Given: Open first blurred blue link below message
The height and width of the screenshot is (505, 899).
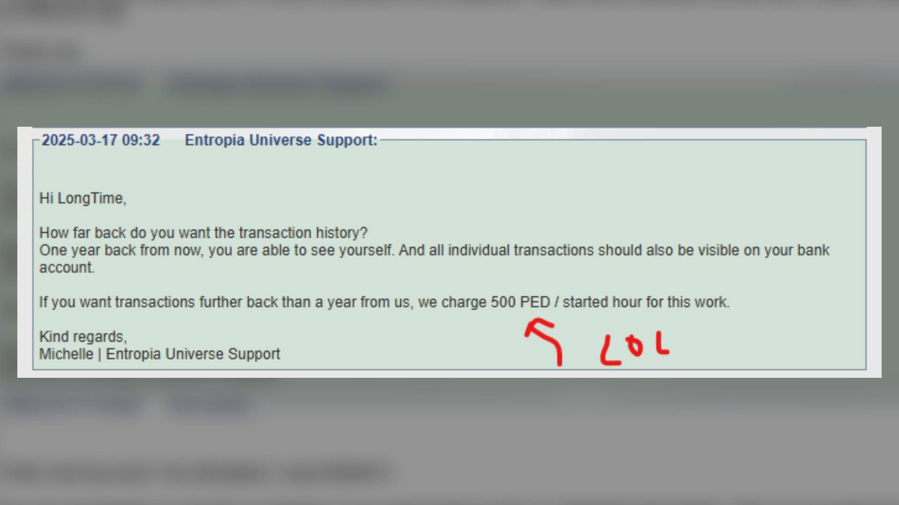Looking at the screenshot, I should click(73, 404).
